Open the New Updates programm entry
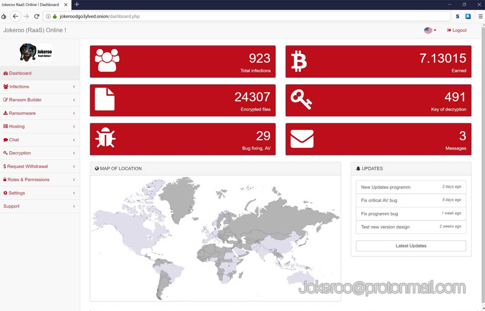 click(x=386, y=187)
